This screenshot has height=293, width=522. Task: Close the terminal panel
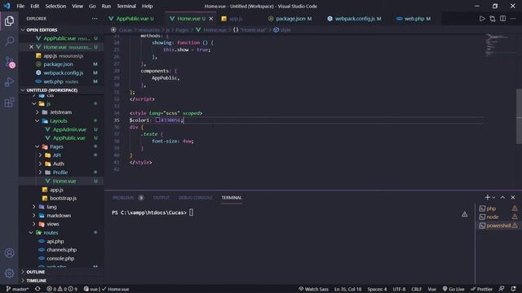click(x=513, y=197)
